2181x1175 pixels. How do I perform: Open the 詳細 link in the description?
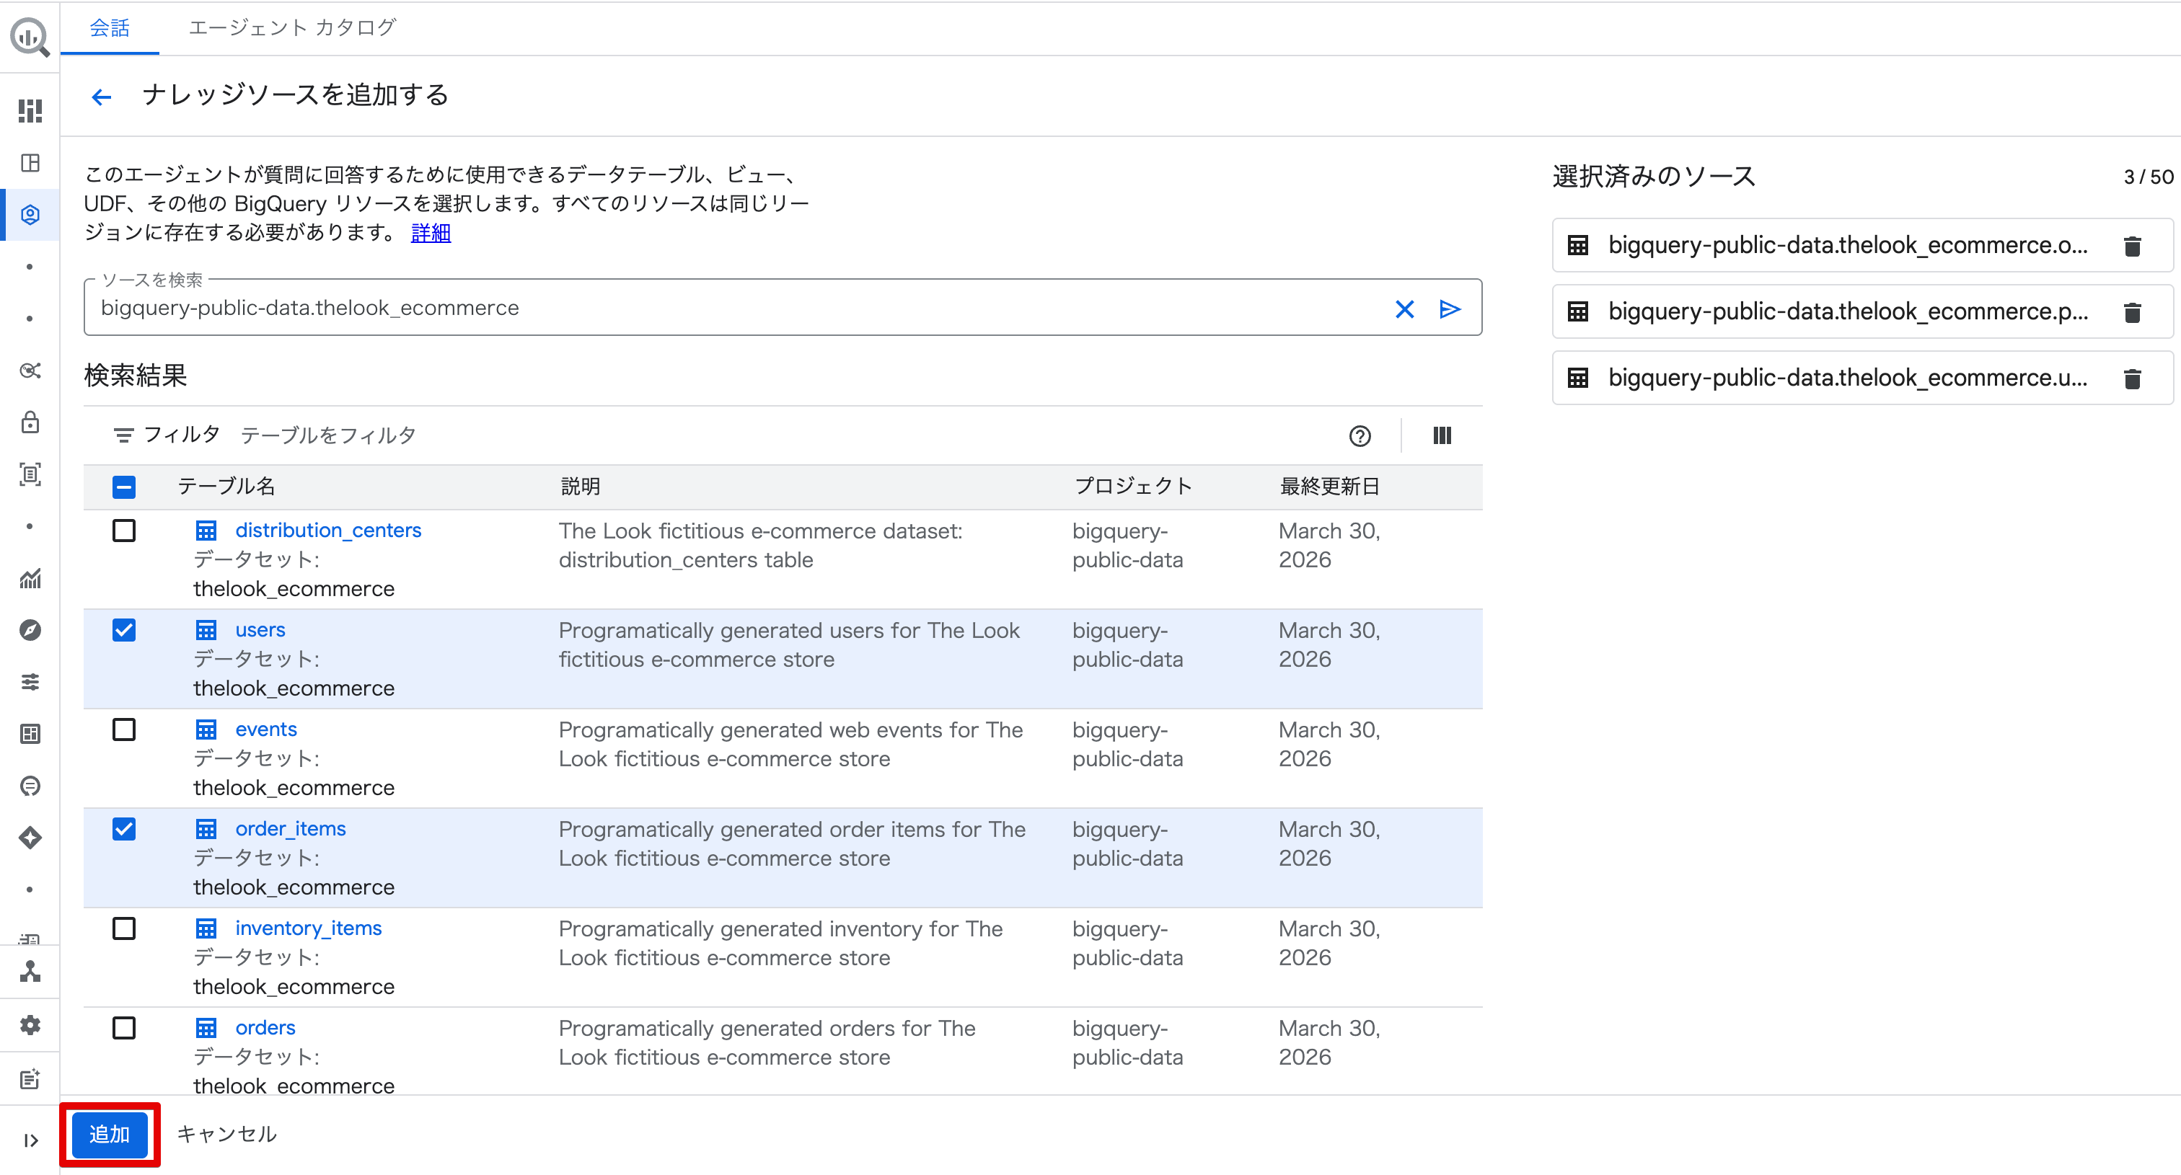point(430,232)
